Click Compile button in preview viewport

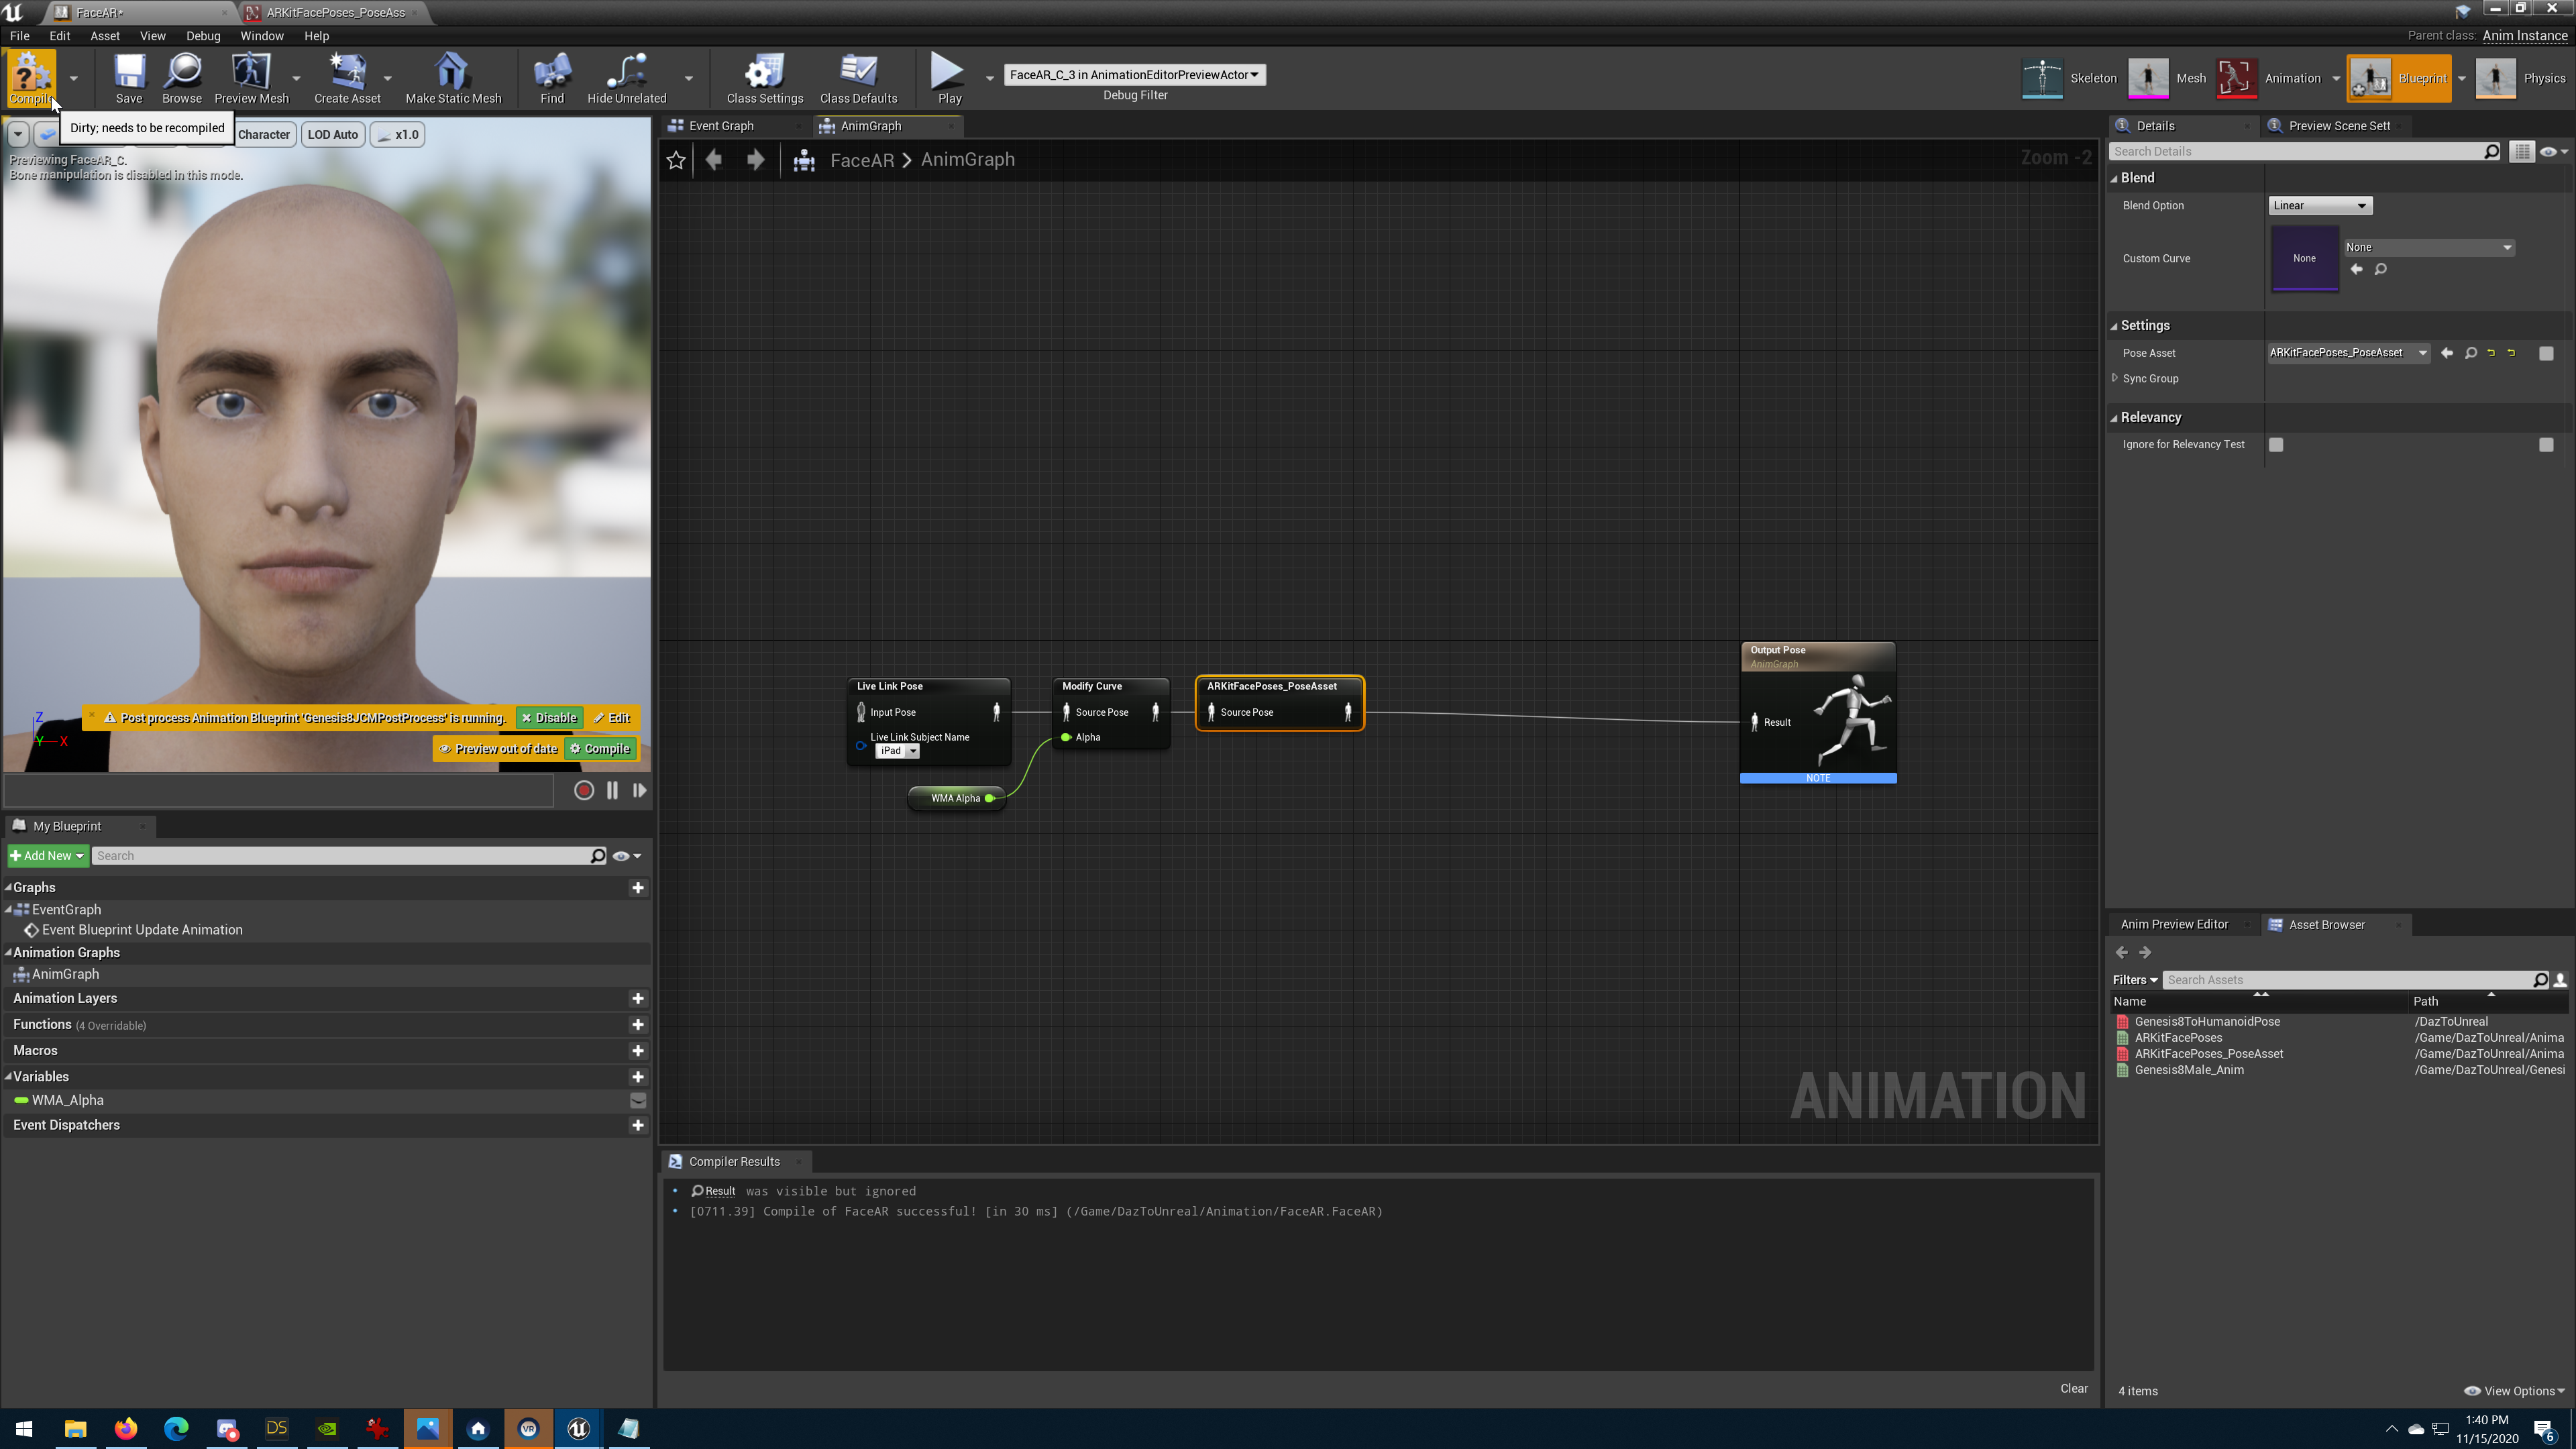click(600, 749)
